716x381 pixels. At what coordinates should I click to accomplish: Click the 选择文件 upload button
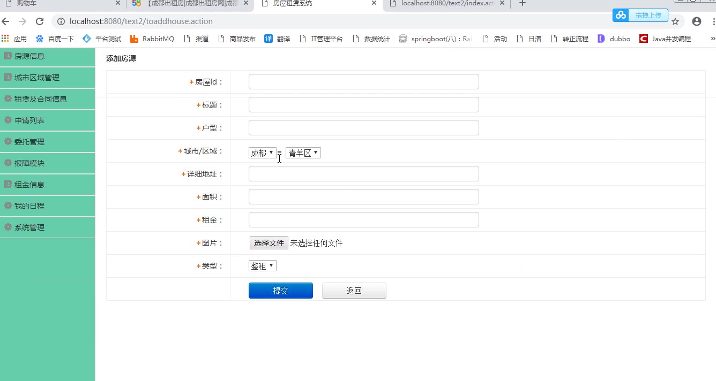268,243
